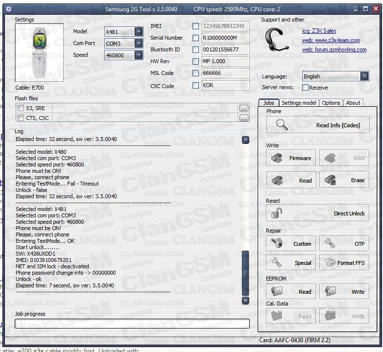Click the Serial Number input field

(x=226, y=38)
